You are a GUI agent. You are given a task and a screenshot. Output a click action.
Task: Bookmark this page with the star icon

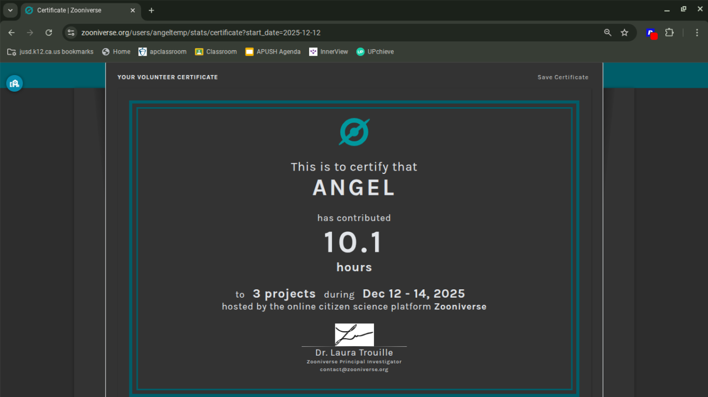pos(624,33)
